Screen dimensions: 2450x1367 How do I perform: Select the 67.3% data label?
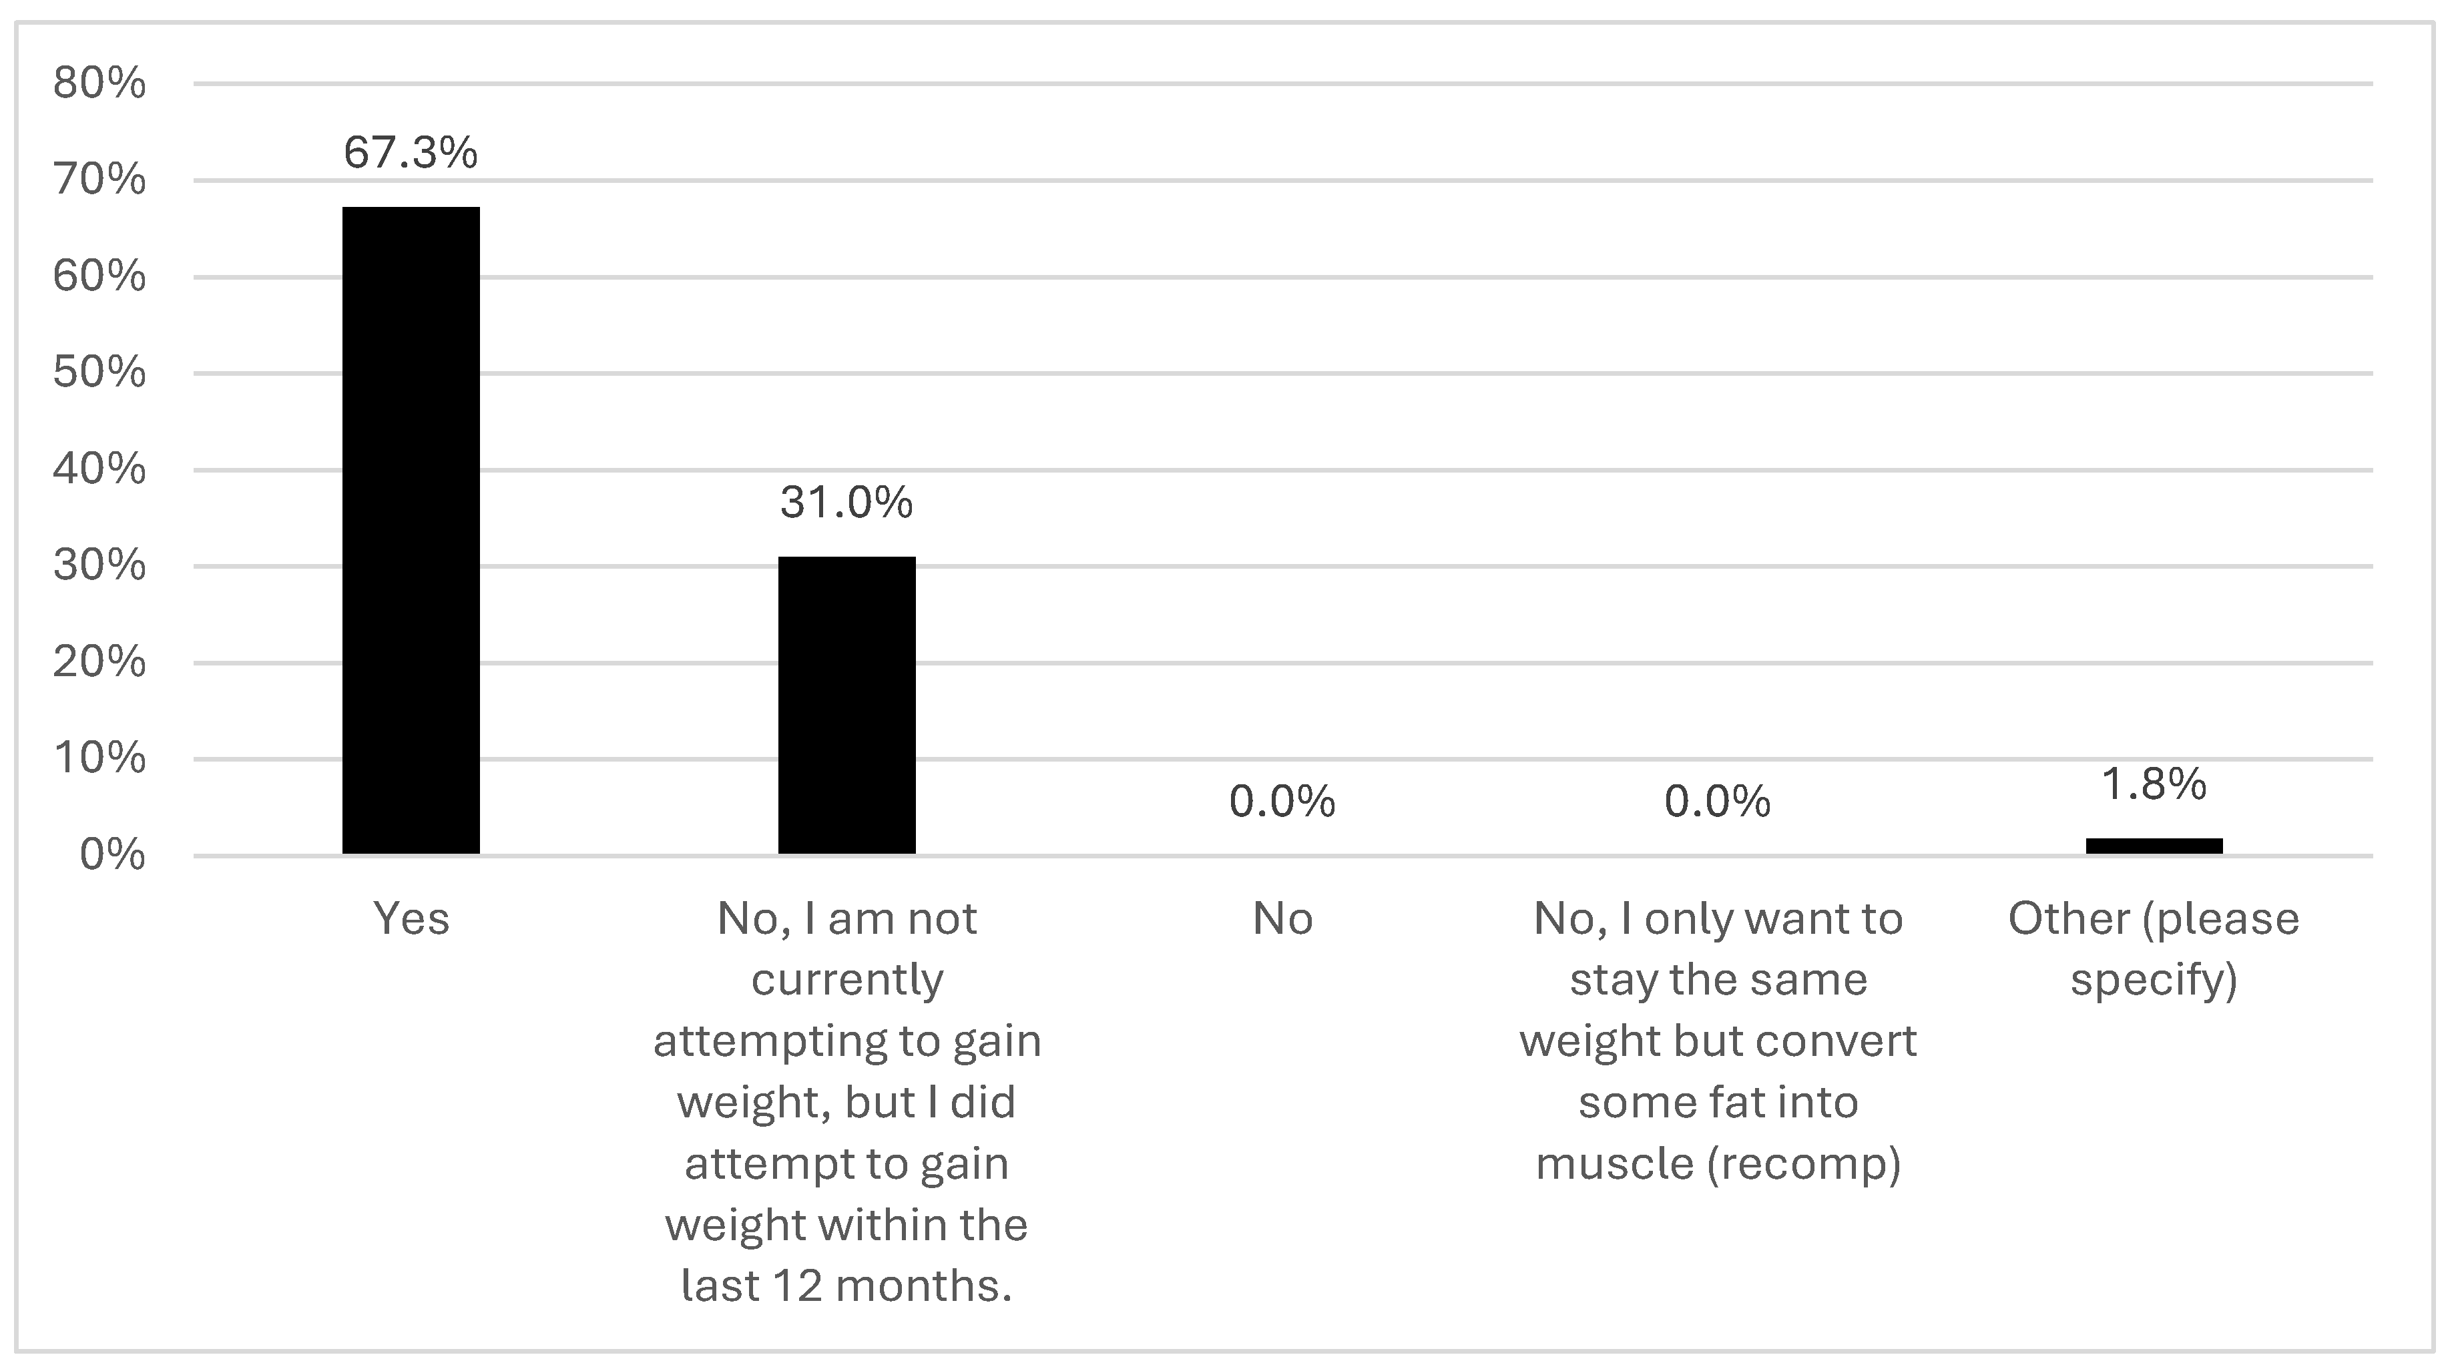[411, 153]
